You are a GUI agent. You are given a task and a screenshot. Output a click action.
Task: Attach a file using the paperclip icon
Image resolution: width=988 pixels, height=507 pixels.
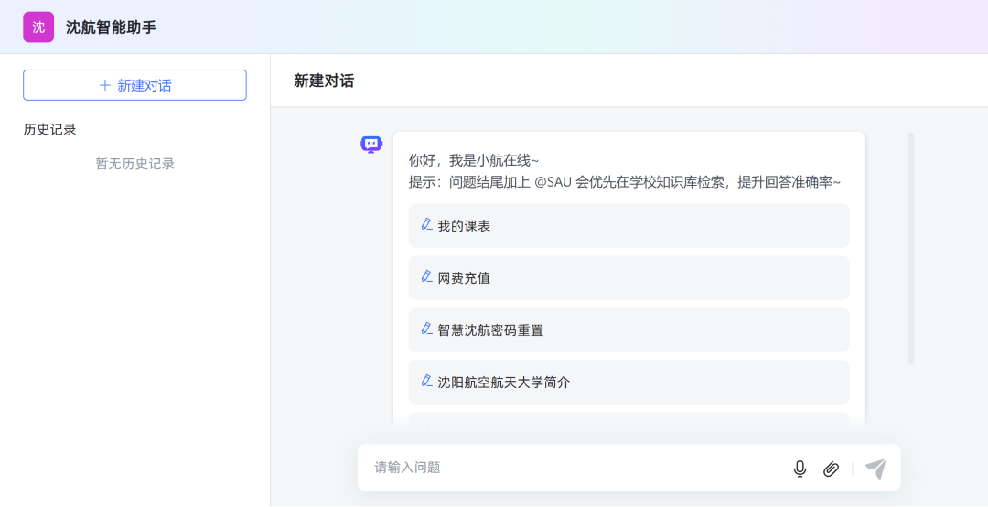click(831, 469)
